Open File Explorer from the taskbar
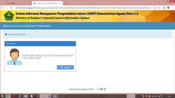 coord(26,96)
